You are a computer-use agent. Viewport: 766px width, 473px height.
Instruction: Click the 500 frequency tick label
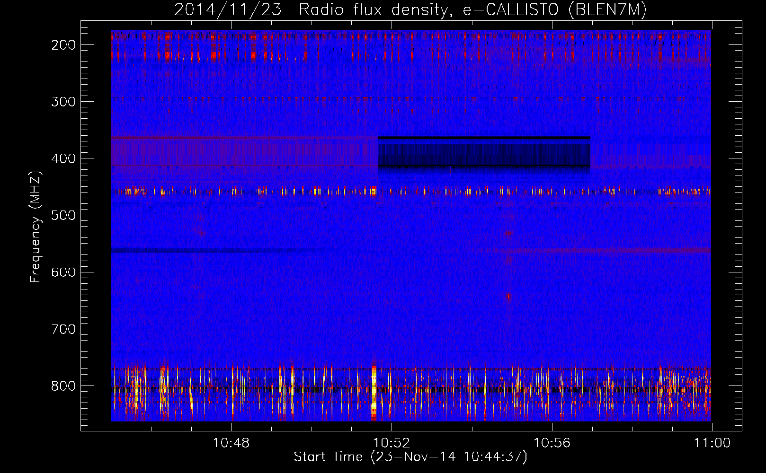coord(63,215)
